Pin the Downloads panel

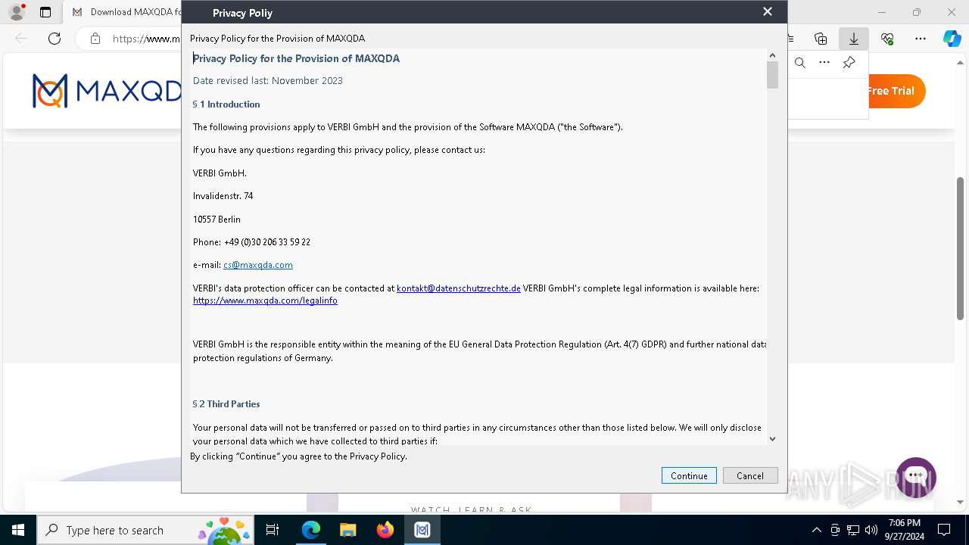[849, 63]
